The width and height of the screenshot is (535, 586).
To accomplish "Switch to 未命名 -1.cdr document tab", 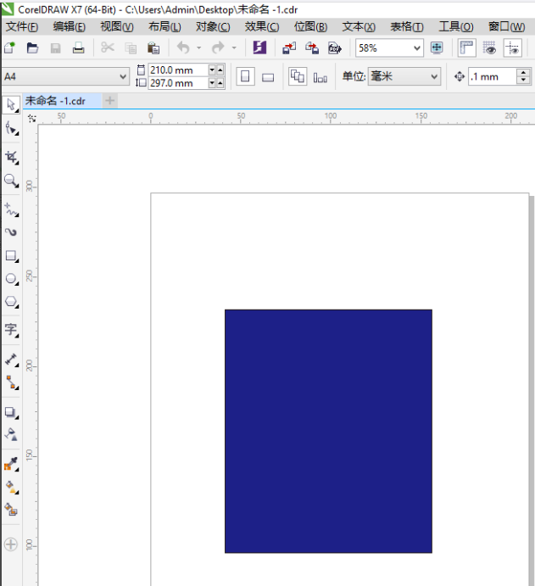I will pos(55,100).
